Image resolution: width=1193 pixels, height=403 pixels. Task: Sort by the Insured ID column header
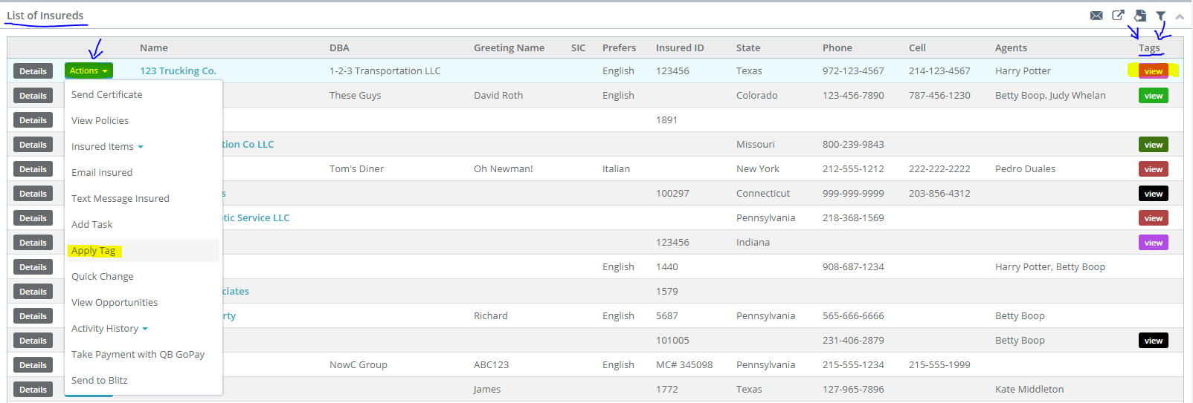680,47
